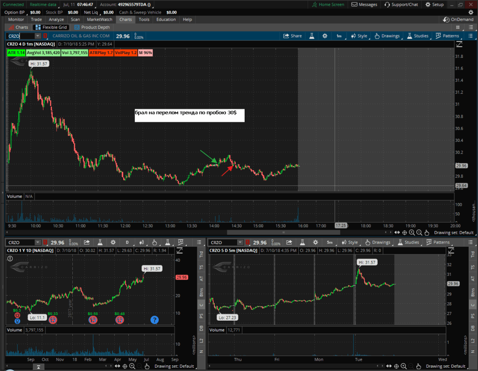Click the crosshair icon under main chart
The image size is (478, 371).
[404, 232]
